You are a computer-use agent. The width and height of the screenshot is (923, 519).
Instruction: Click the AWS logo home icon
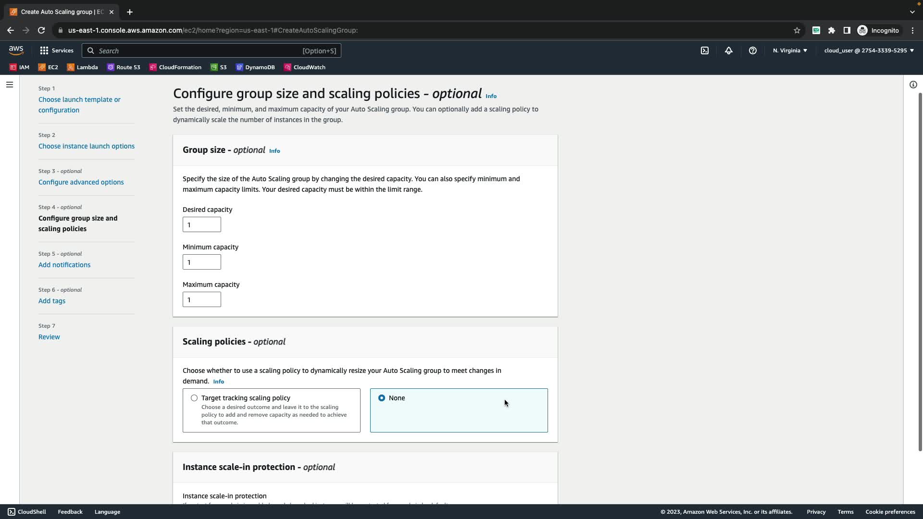pos(16,50)
